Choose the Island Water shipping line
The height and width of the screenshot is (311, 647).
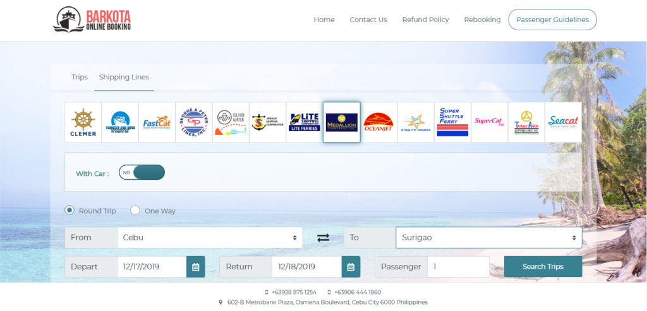point(231,122)
